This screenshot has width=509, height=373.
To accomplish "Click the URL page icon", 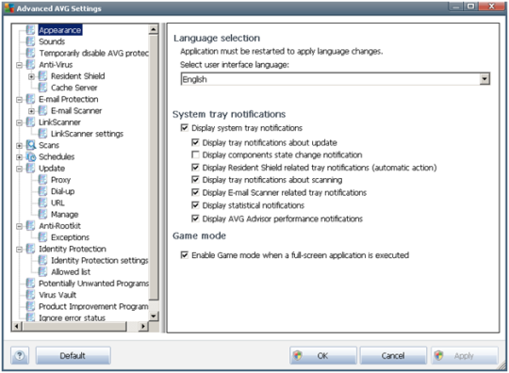I will coord(42,203).
